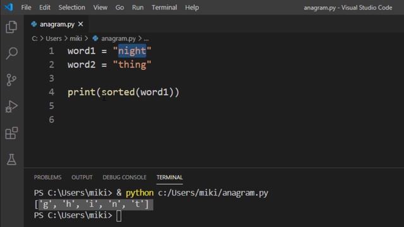Viewport: 404px width, 227px height.
Task: Open the Go menu
Action: tap(119, 8)
